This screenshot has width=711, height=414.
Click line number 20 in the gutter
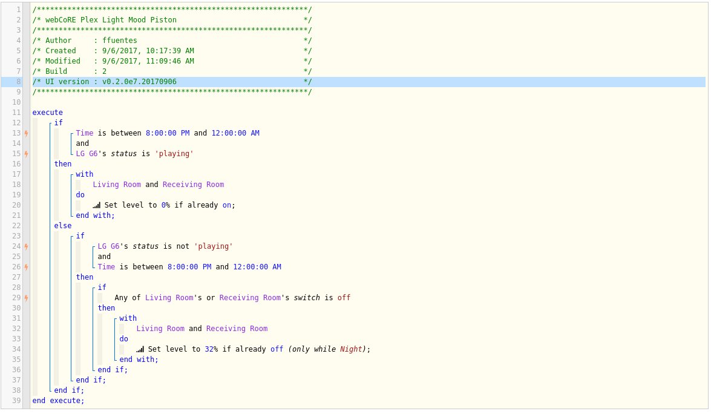point(16,205)
